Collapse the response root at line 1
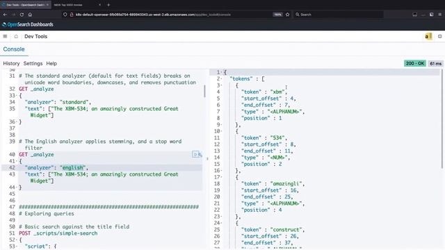Image resolution: width=445 pixels, height=250 pixels. coord(221,72)
